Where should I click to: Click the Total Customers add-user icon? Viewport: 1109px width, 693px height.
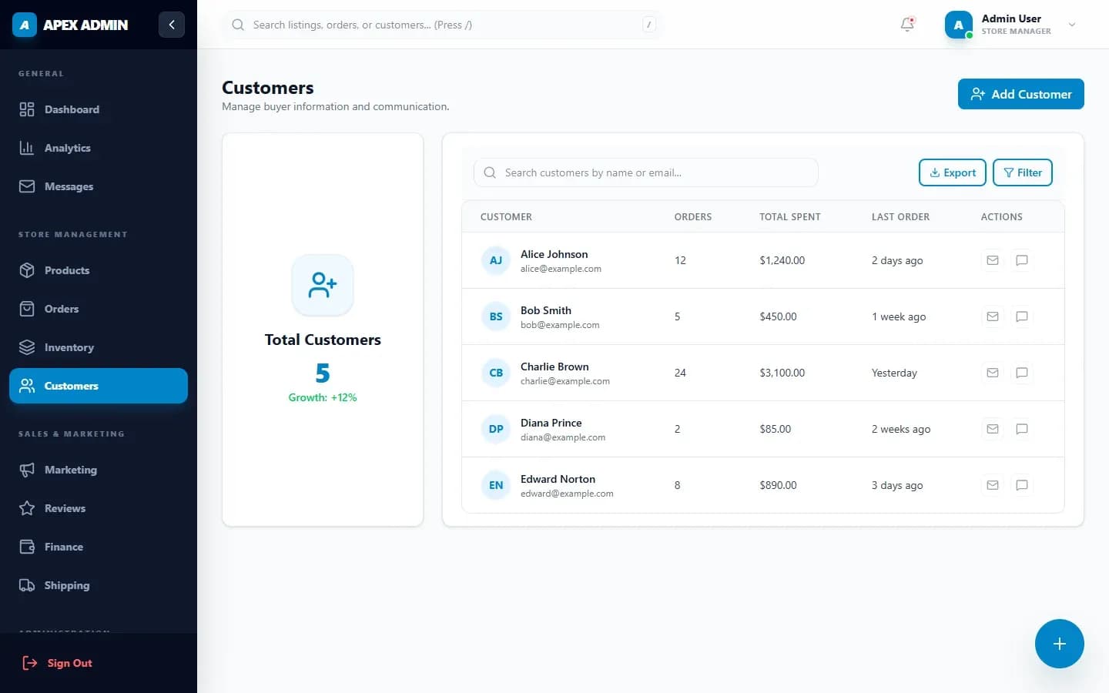point(323,285)
